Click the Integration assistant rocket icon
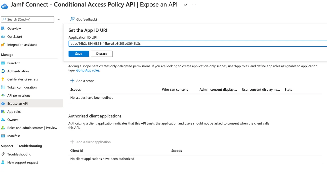 pos(3,45)
